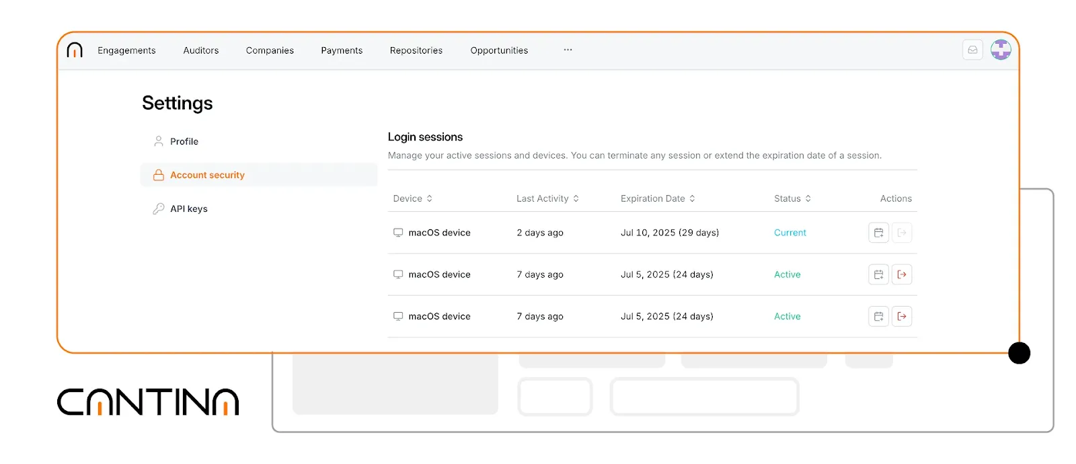Click the Account security lock icon

(x=159, y=175)
